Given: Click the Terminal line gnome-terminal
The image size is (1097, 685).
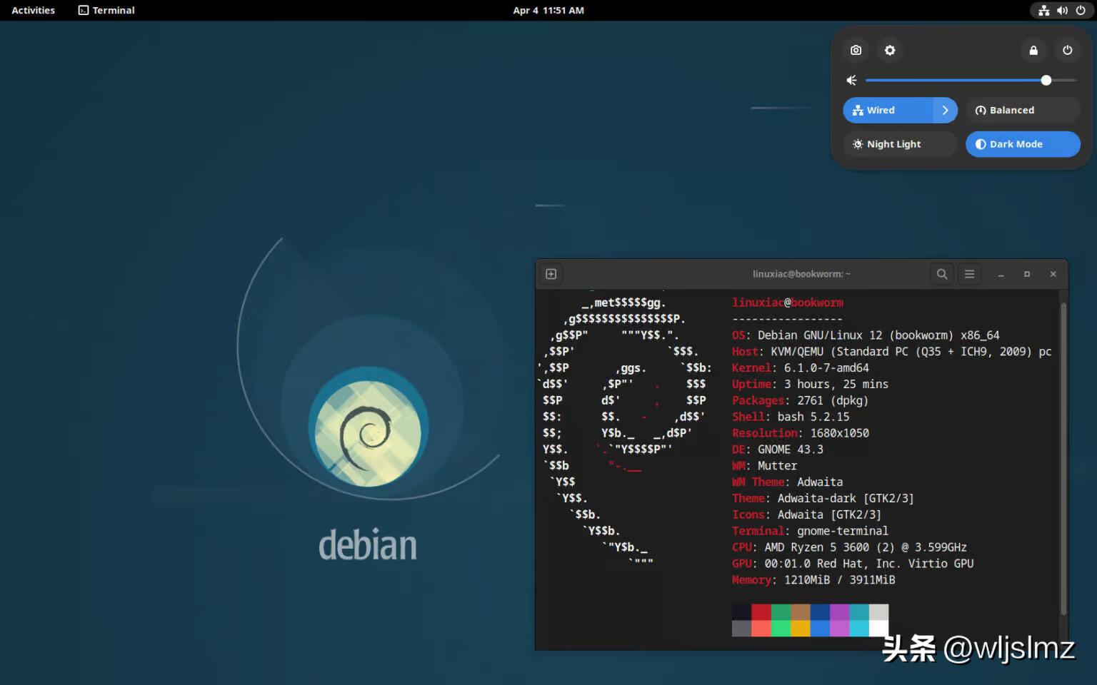Looking at the screenshot, I should point(810,531).
